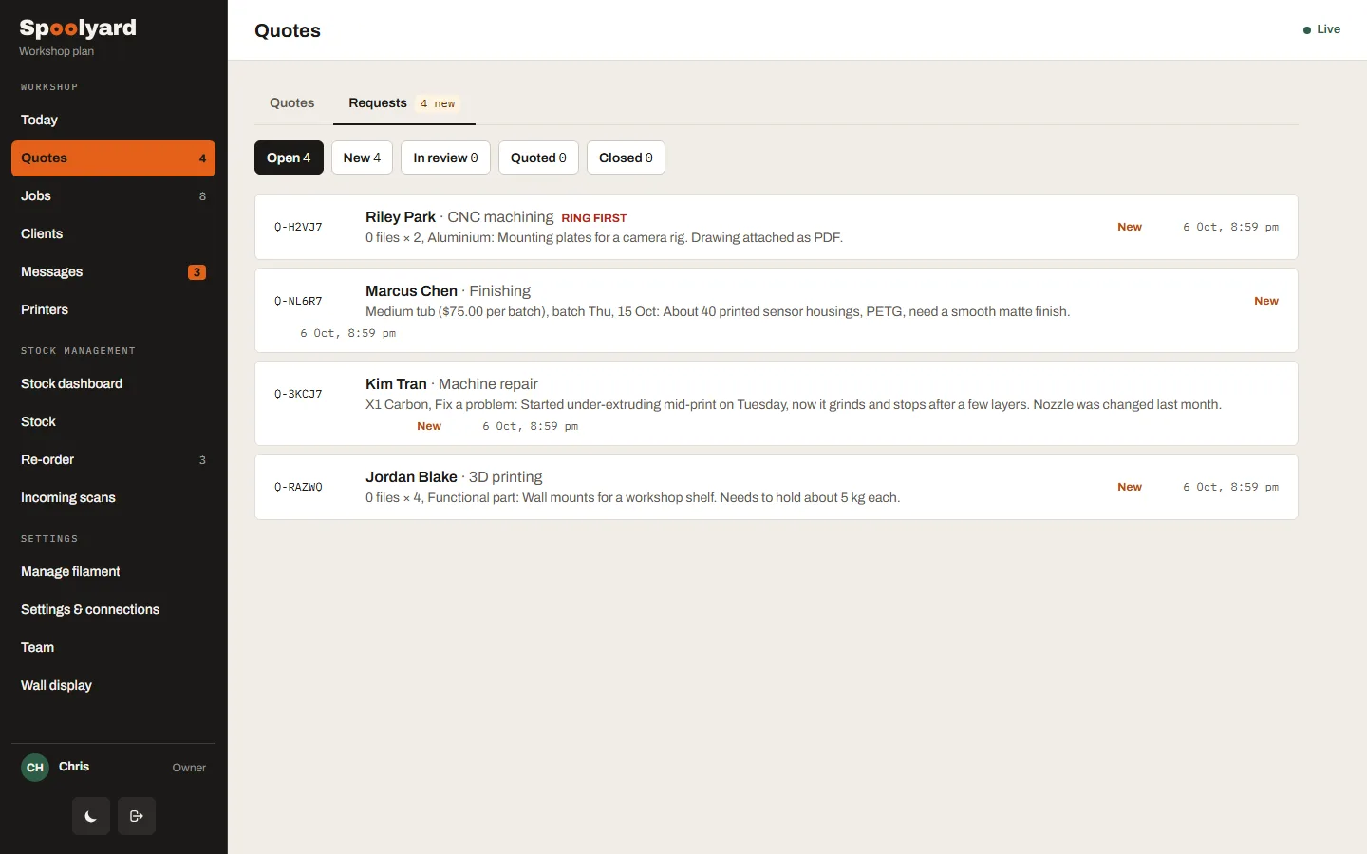Click the New status on Kim Tran's row
Screen dimensions: 1367x854
[x=429, y=426]
